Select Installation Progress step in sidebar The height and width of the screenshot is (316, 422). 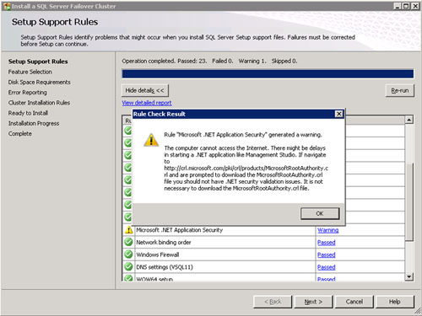click(x=34, y=123)
